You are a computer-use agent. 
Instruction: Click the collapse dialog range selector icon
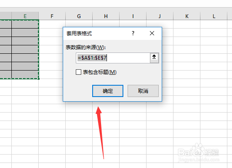pyautogui.click(x=155, y=58)
